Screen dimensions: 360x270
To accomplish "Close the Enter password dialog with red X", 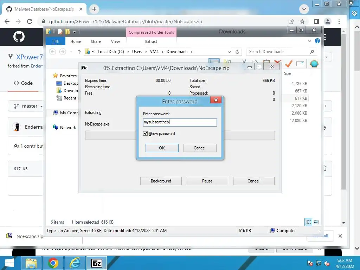I will [216, 100].
